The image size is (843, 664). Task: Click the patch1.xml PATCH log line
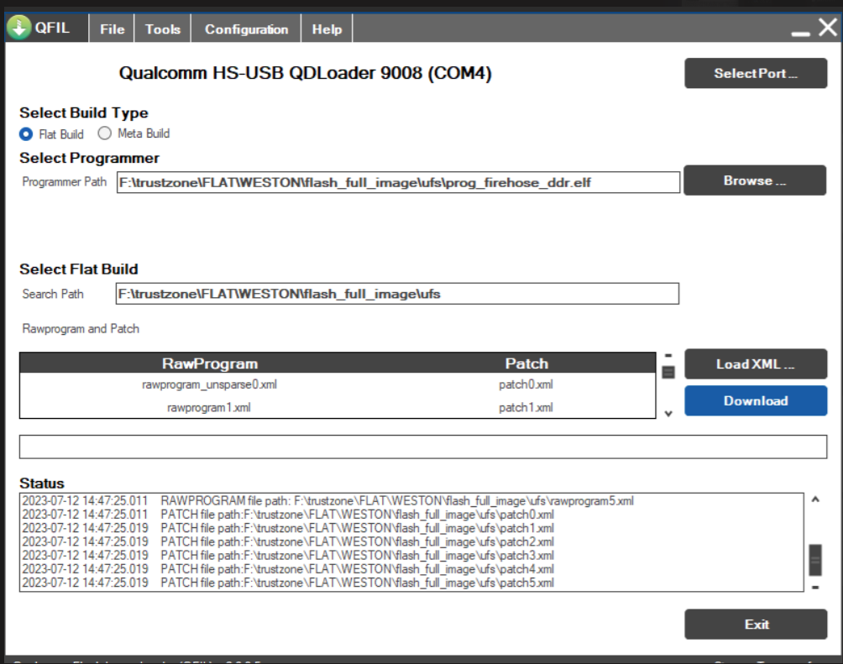pyautogui.click(x=288, y=529)
